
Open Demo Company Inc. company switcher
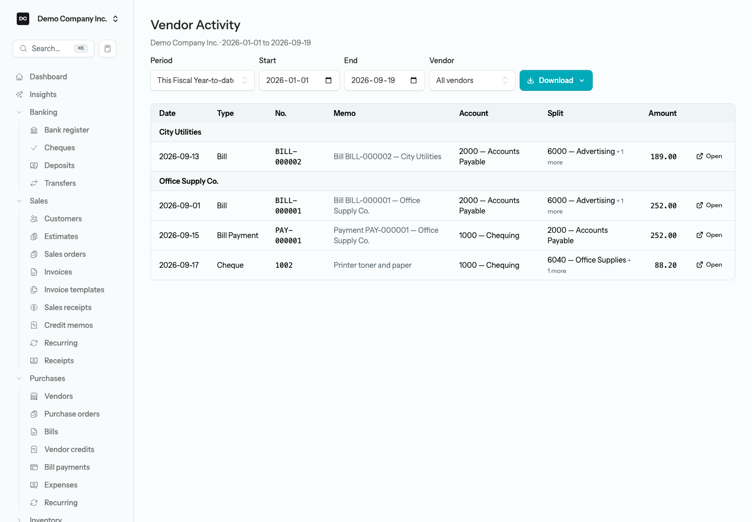pos(68,19)
